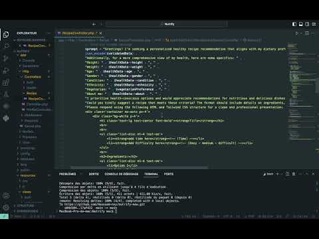Viewport: 319px width, 239px height.
Task: Toggle the primary sidebar layout icon
Action: point(294,24)
